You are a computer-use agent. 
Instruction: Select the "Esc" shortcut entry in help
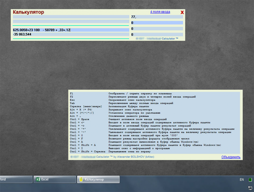pyautogui.click(x=72, y=100)
